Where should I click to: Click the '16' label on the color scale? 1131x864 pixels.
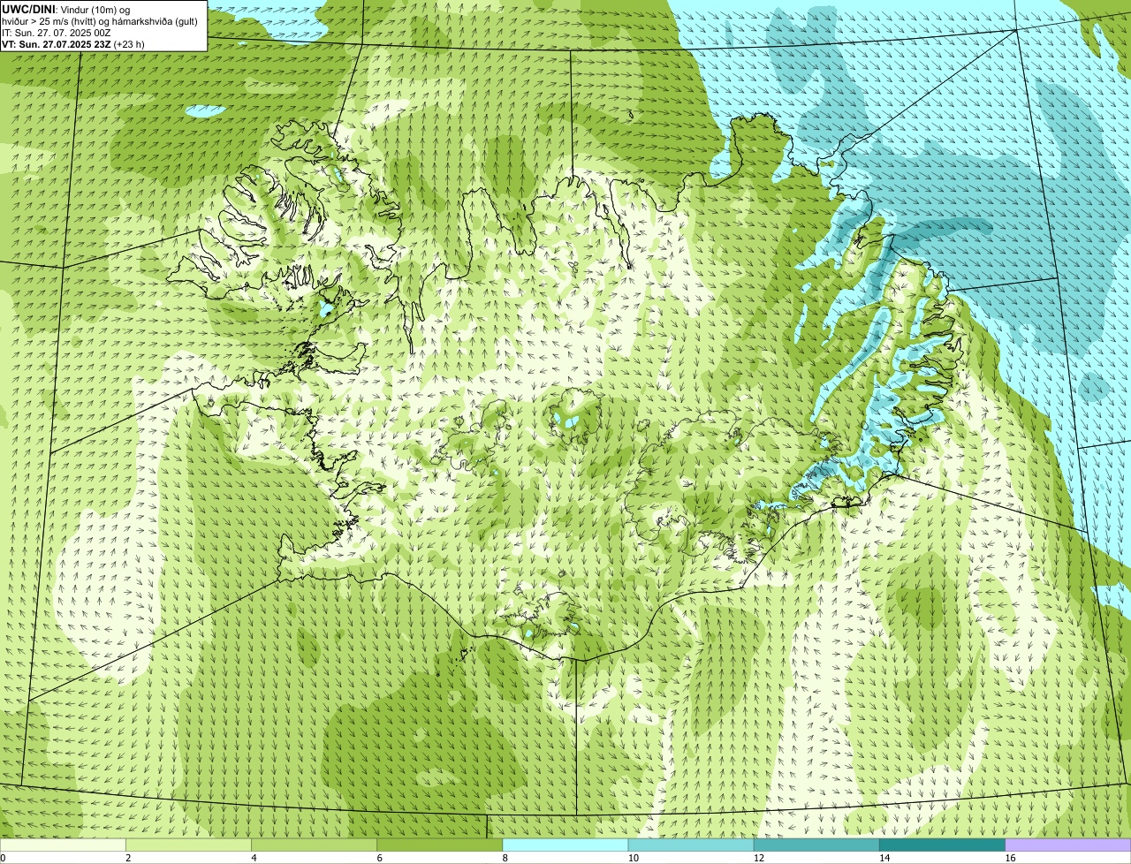pyautogui.click(x=1010, y=858)
